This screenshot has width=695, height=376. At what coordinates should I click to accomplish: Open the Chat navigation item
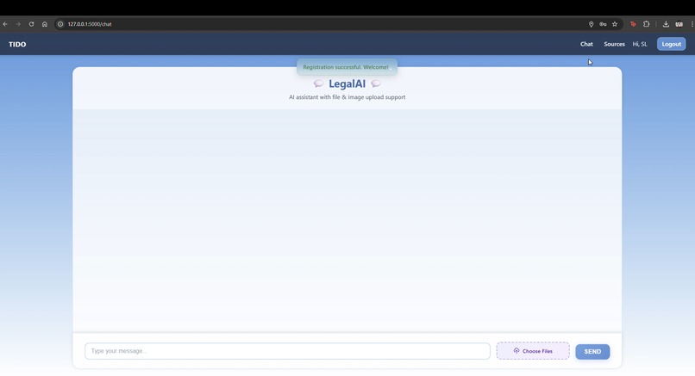(x=586, y=44)
